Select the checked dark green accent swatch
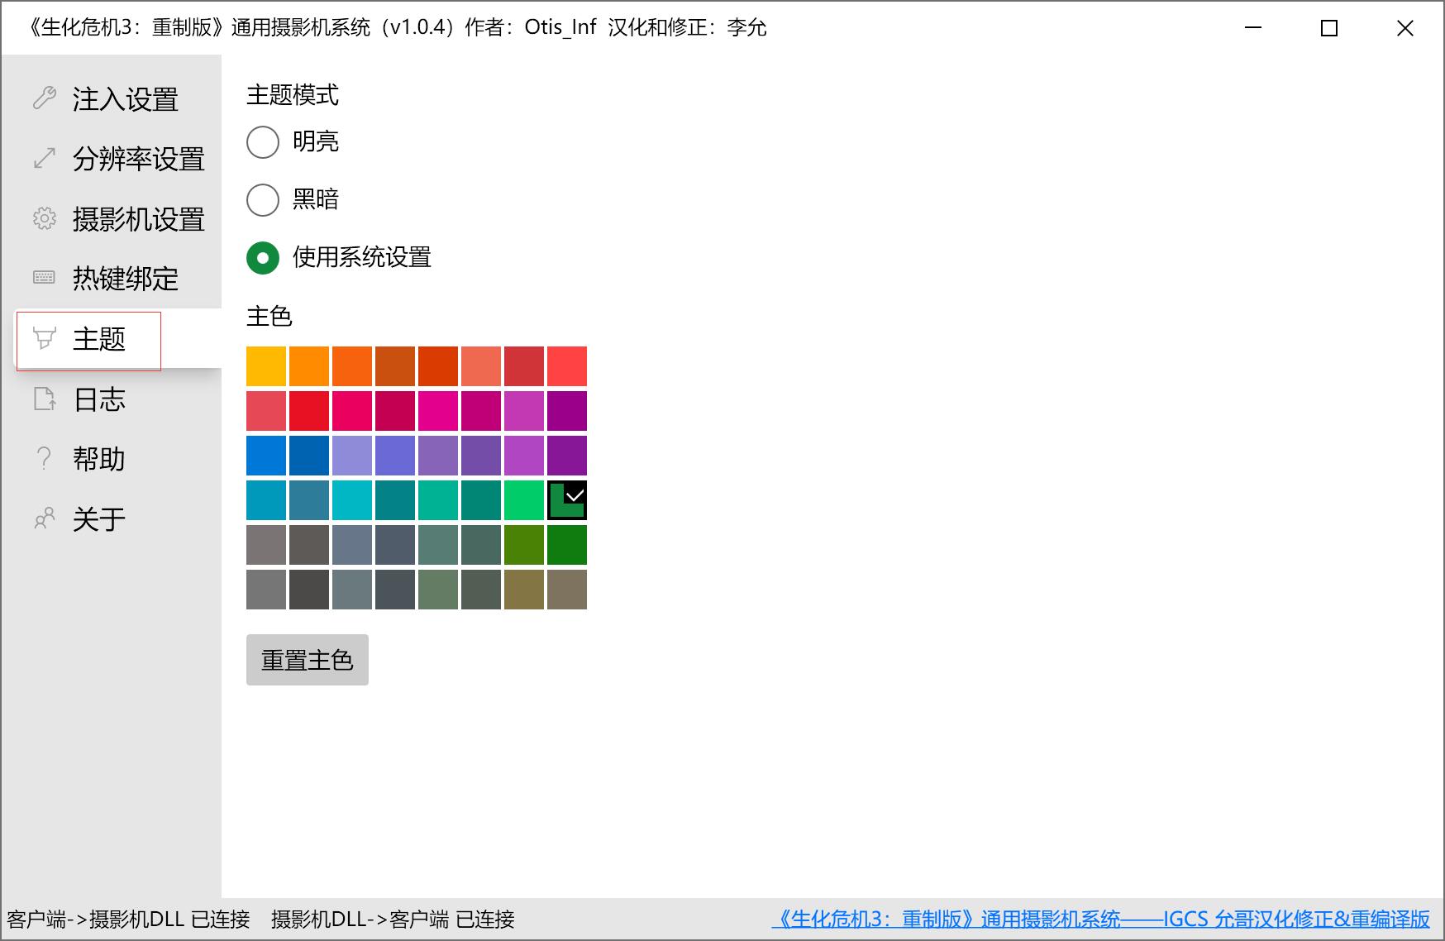The height and width of the screenshot is (941, 1445). [x=567, y=500]
